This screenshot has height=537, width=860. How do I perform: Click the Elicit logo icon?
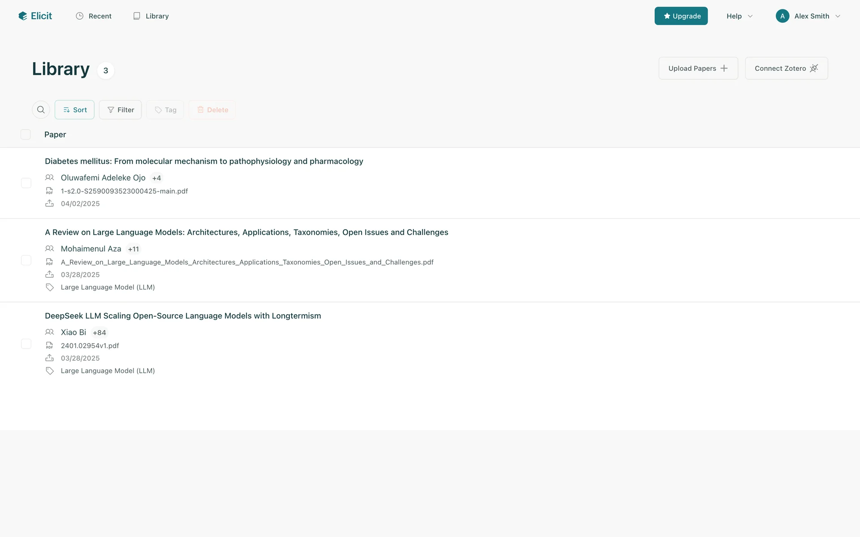(x=23, y=16)
